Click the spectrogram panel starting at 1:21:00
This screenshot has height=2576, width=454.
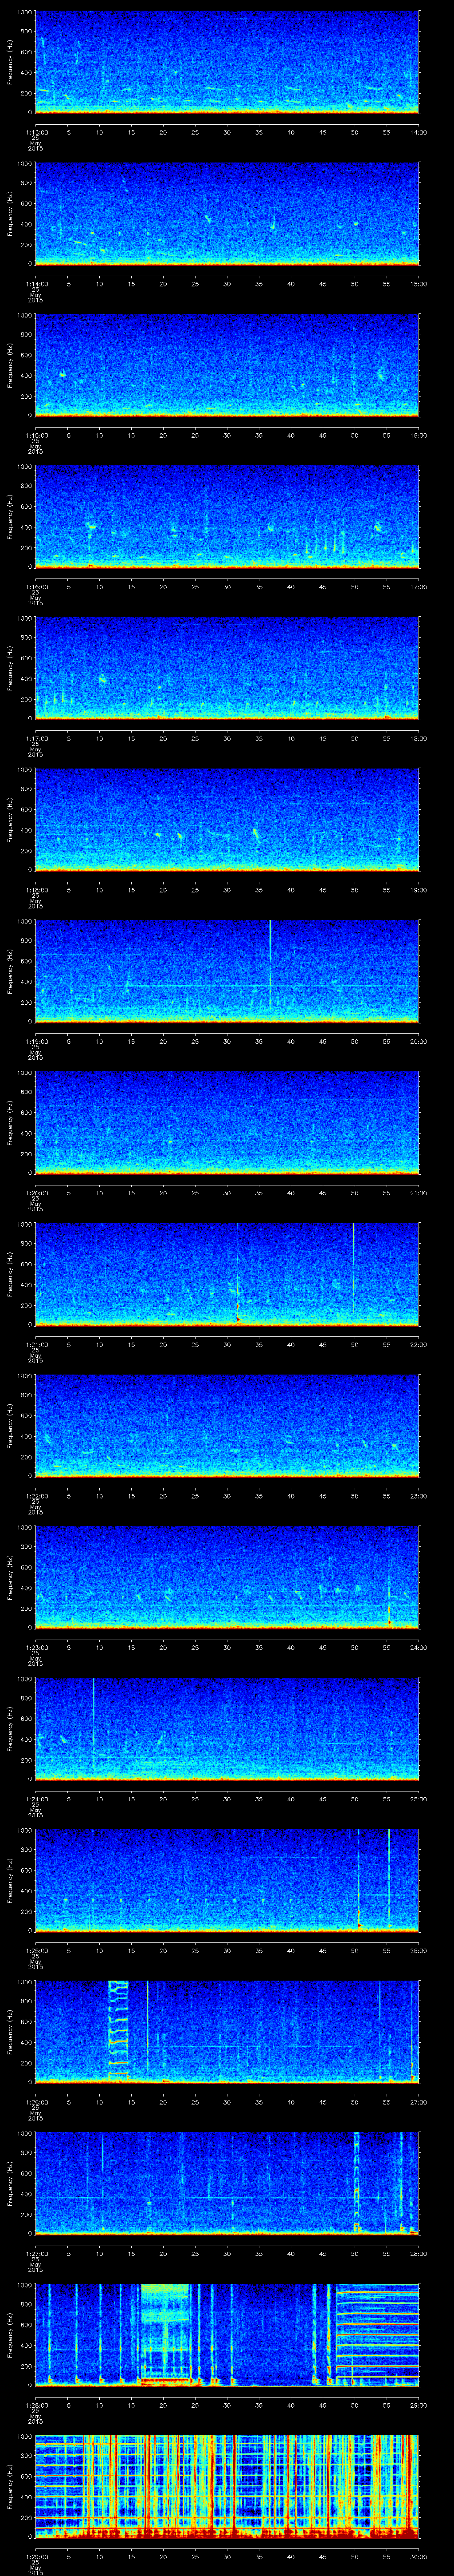(x=227, y=1275)
